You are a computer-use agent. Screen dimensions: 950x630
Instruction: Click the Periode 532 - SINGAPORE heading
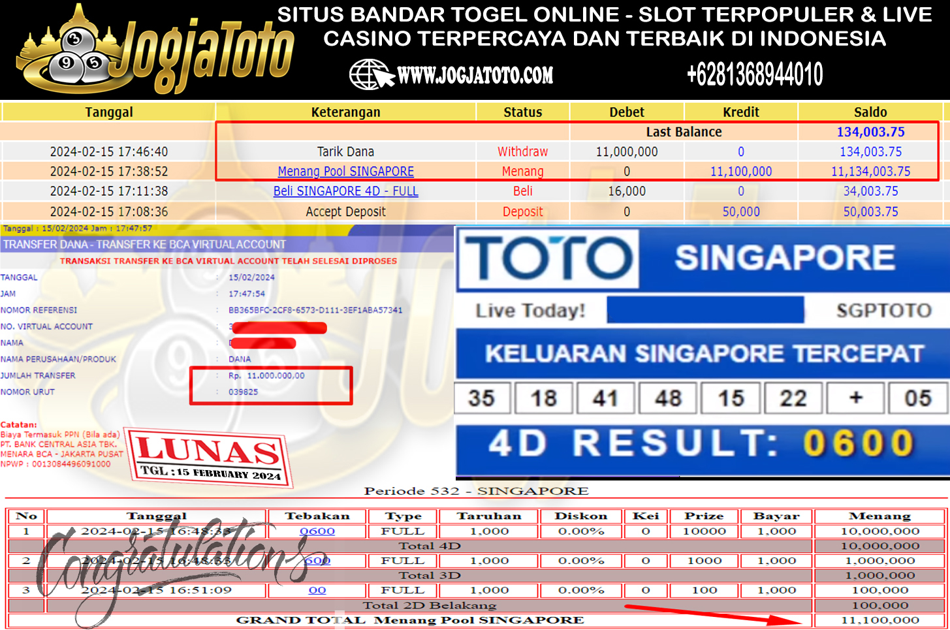(x=476, y=491)
